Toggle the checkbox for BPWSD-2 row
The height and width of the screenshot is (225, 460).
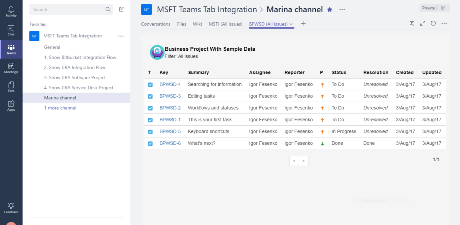(150, 108)
